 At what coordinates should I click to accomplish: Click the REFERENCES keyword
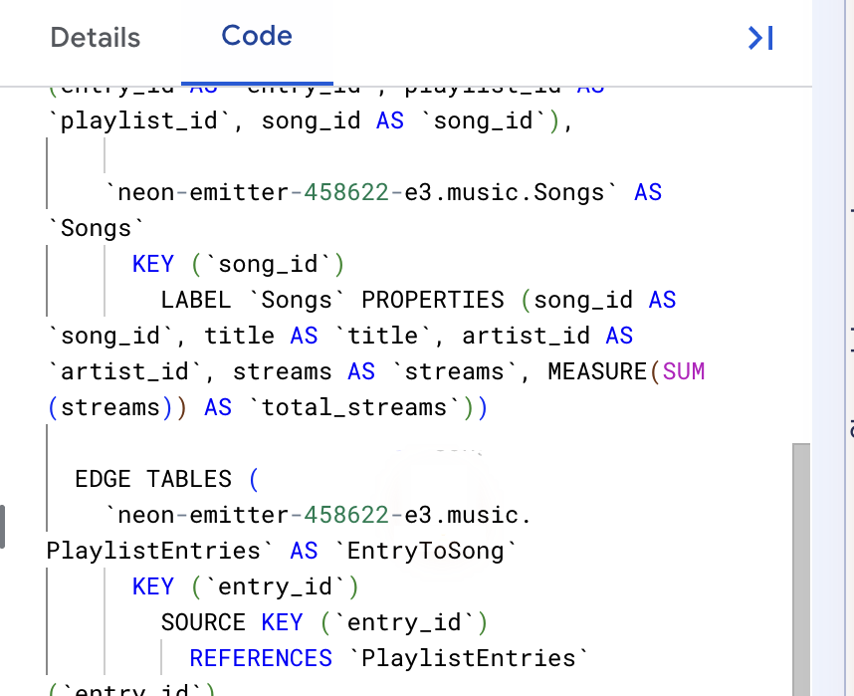[x=261, y=658]
